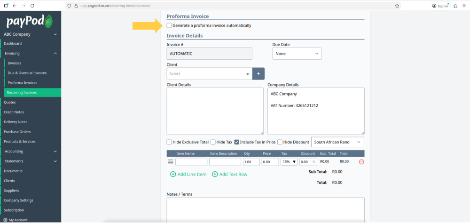The image size is (470, 223).
Task: Grab the line item reorder handle
Action: pos(171,162)
